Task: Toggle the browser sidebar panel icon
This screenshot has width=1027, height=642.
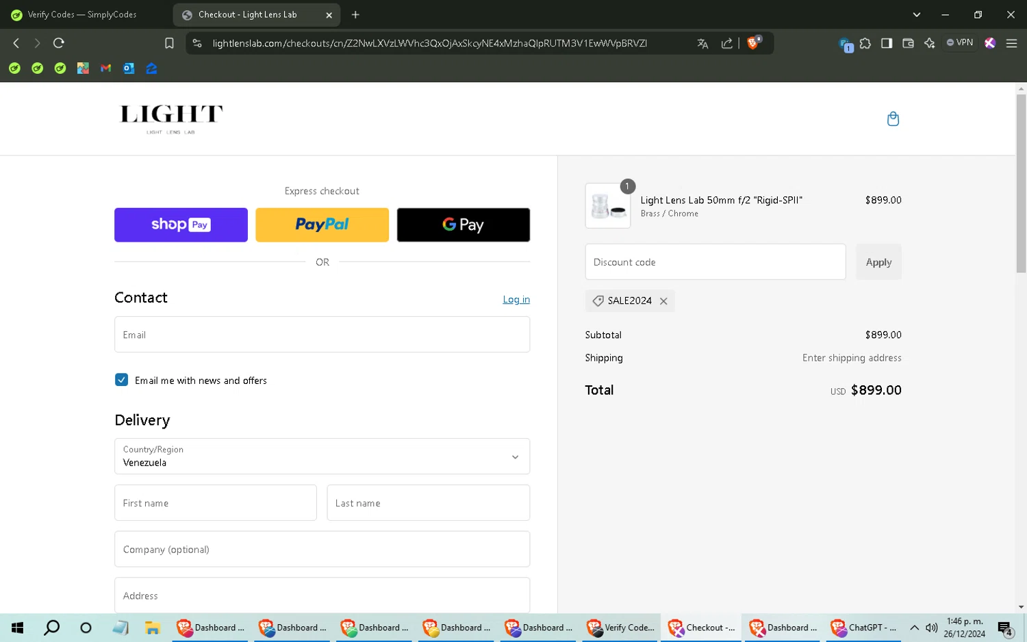Action: 887,43
